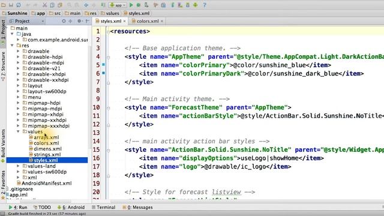The image size is (384, 216).
Task: Click the Redo toolbar icon
Action: click(35, 5)
